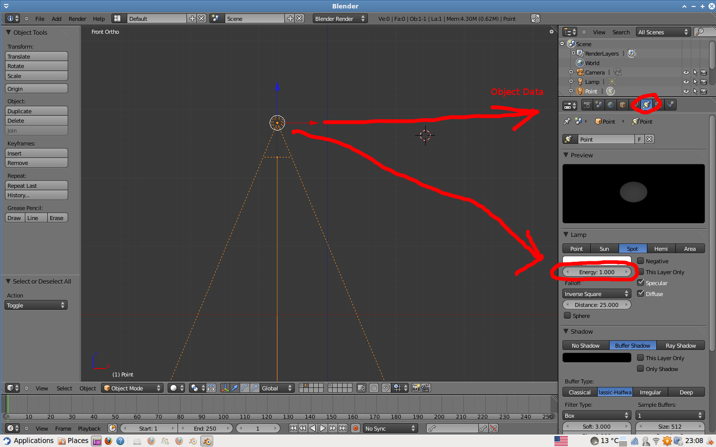The image size is (716, 447).
Task: Click the Rotate button
Action: click(36, 66)
